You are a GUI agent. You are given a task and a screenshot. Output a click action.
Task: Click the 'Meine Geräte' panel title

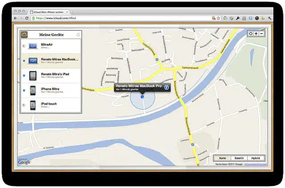[52, 35]
